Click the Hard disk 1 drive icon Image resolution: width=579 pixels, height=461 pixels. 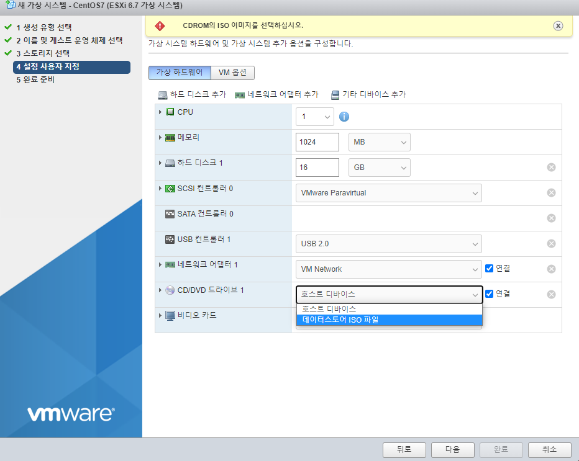170,163
